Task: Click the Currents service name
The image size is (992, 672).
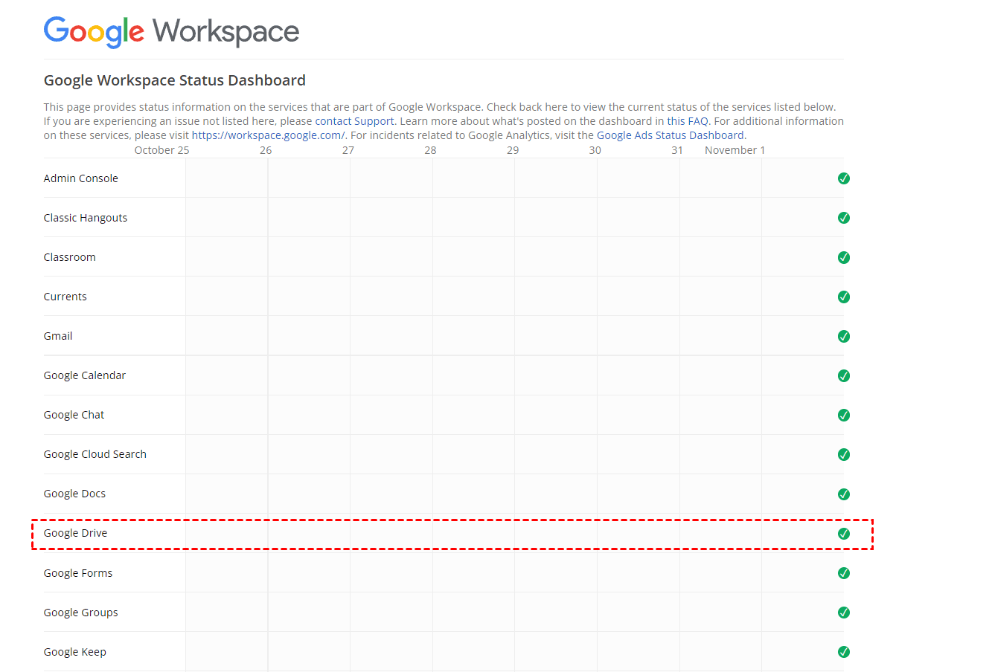Action: pyautogui.click(x=65, y=297)
